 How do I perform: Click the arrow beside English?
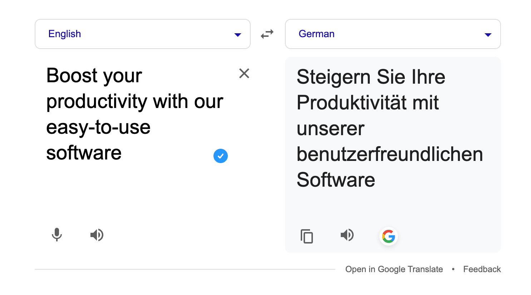(237, 35)
